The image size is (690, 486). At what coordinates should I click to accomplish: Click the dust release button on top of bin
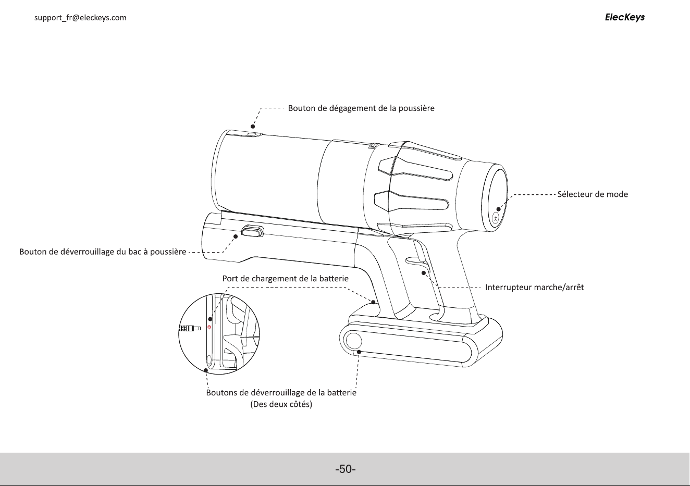[x=253, y=134]
